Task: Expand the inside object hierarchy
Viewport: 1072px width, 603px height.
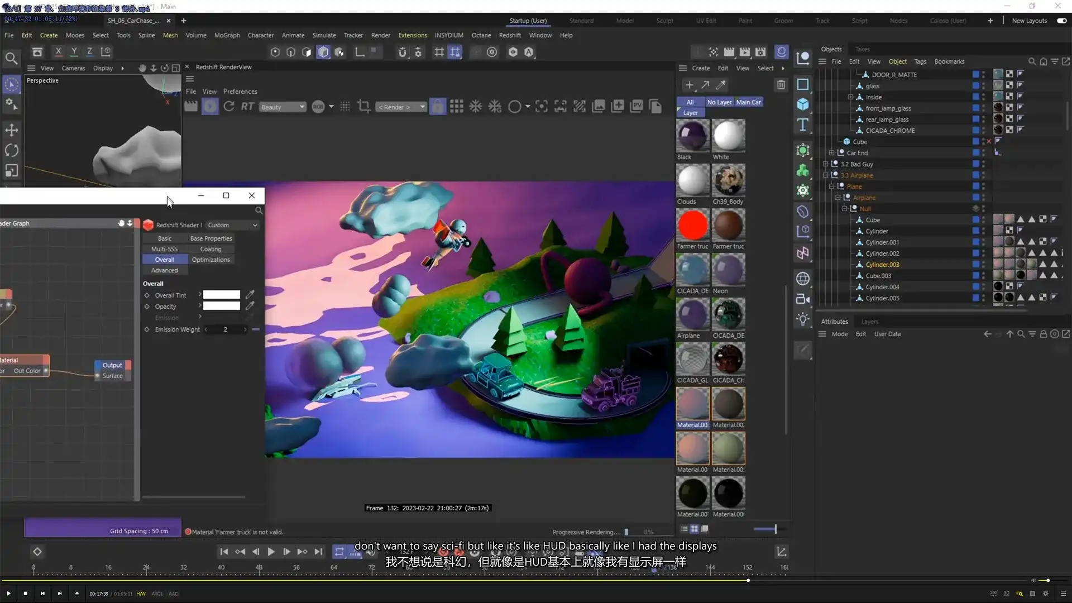Action: (851, 97)
